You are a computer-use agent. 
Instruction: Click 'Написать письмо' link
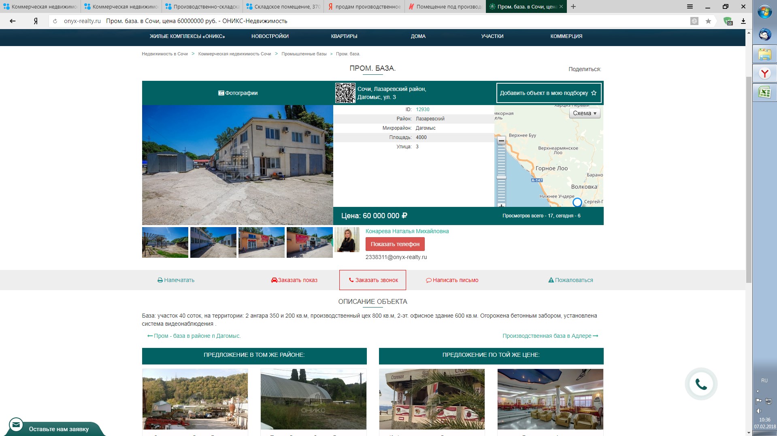pyautogui.click(x=452, y=280)
